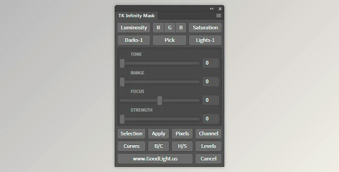The width and height of the screenshot is (339, 172).
Task: Click the Selection output button
Action: click(131, 133)
